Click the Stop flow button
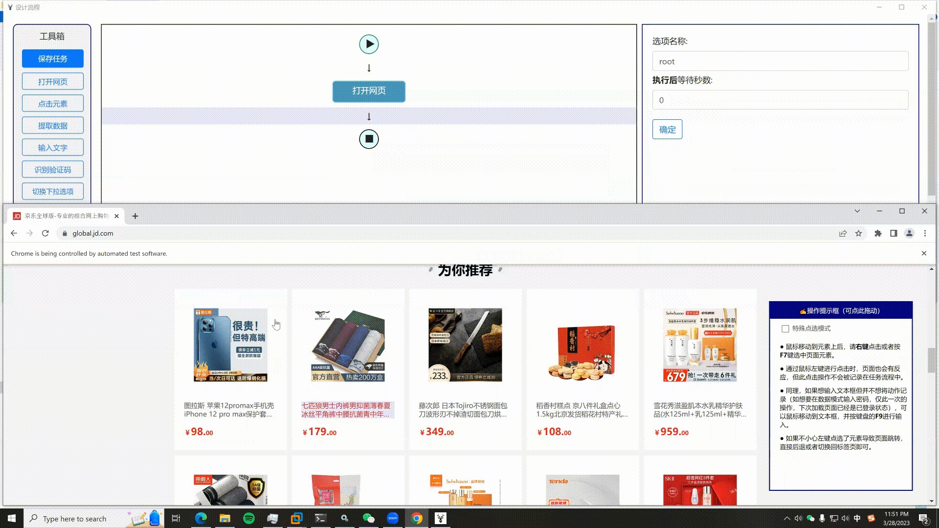 click(x=369, y=139)
